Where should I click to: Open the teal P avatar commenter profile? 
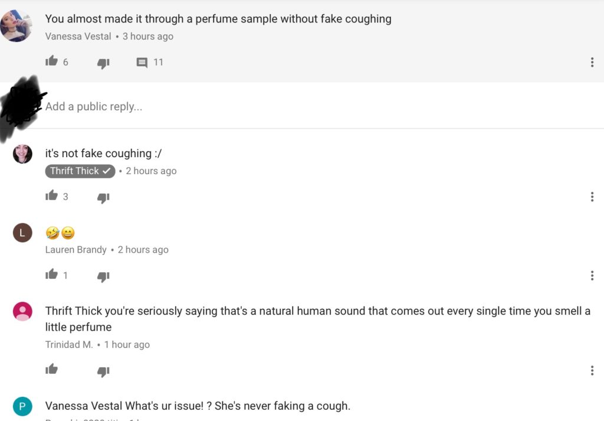22,406
